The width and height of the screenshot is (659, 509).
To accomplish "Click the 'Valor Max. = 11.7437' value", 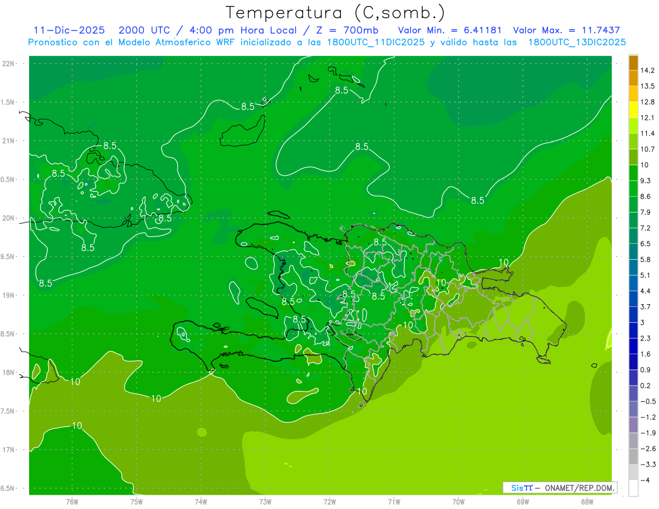I will (x=566, y=30).
